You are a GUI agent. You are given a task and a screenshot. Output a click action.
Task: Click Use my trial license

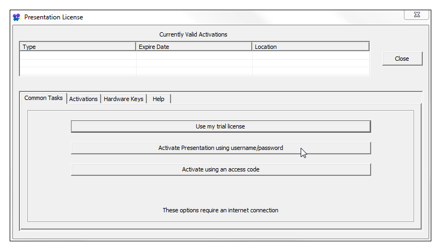[x=221, y=126]
